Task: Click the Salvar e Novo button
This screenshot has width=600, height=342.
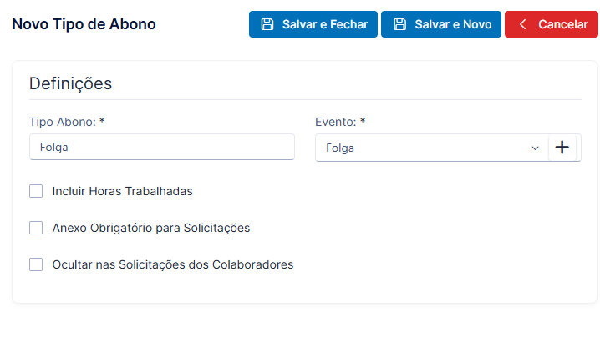Action: tap(441, 24)
